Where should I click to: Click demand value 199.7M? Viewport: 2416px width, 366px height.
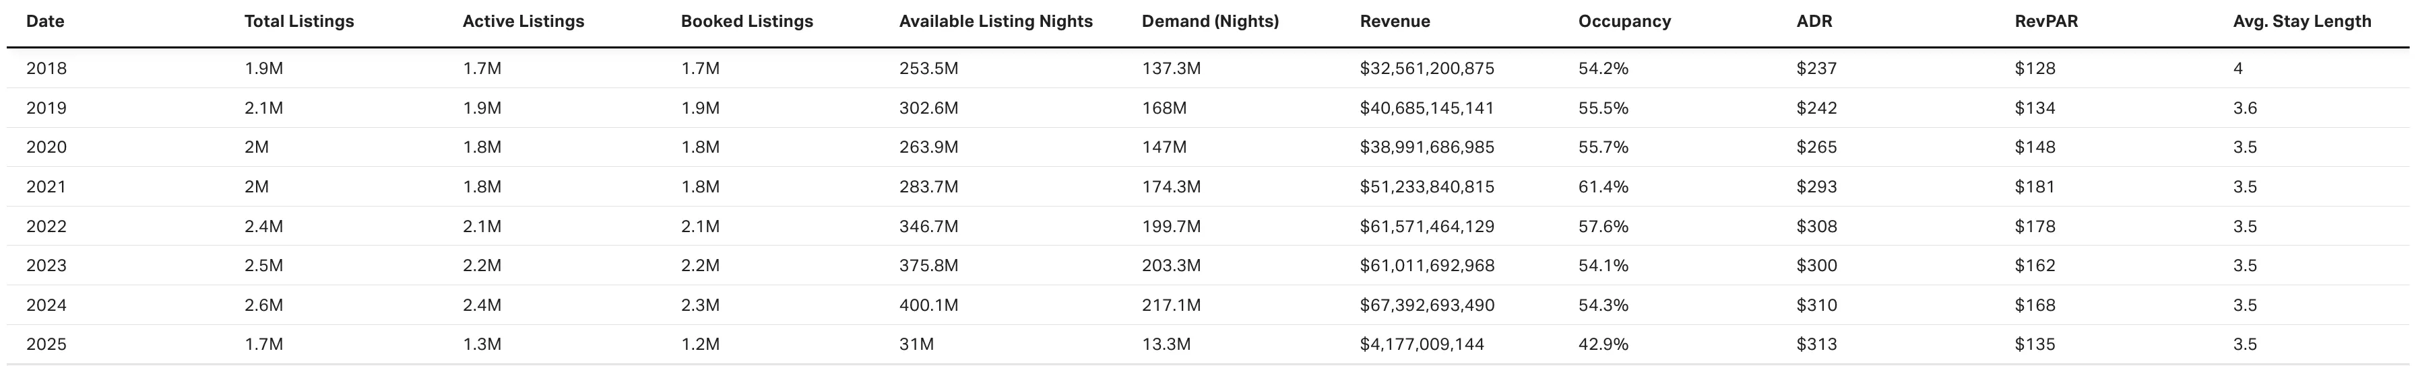(x=1172, y=227)
